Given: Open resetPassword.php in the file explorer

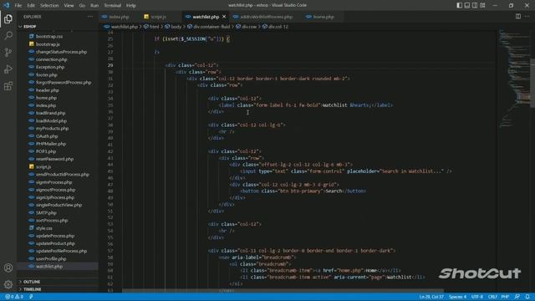Looking at the screenshot, I should (x=54, y=159).
